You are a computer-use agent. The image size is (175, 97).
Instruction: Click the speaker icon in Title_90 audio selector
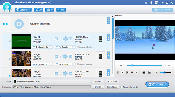point(34,47)
